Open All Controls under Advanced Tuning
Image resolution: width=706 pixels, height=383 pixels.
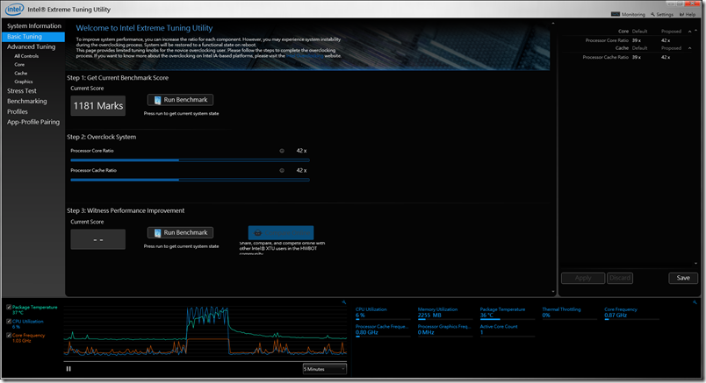[x=26, y=56]
